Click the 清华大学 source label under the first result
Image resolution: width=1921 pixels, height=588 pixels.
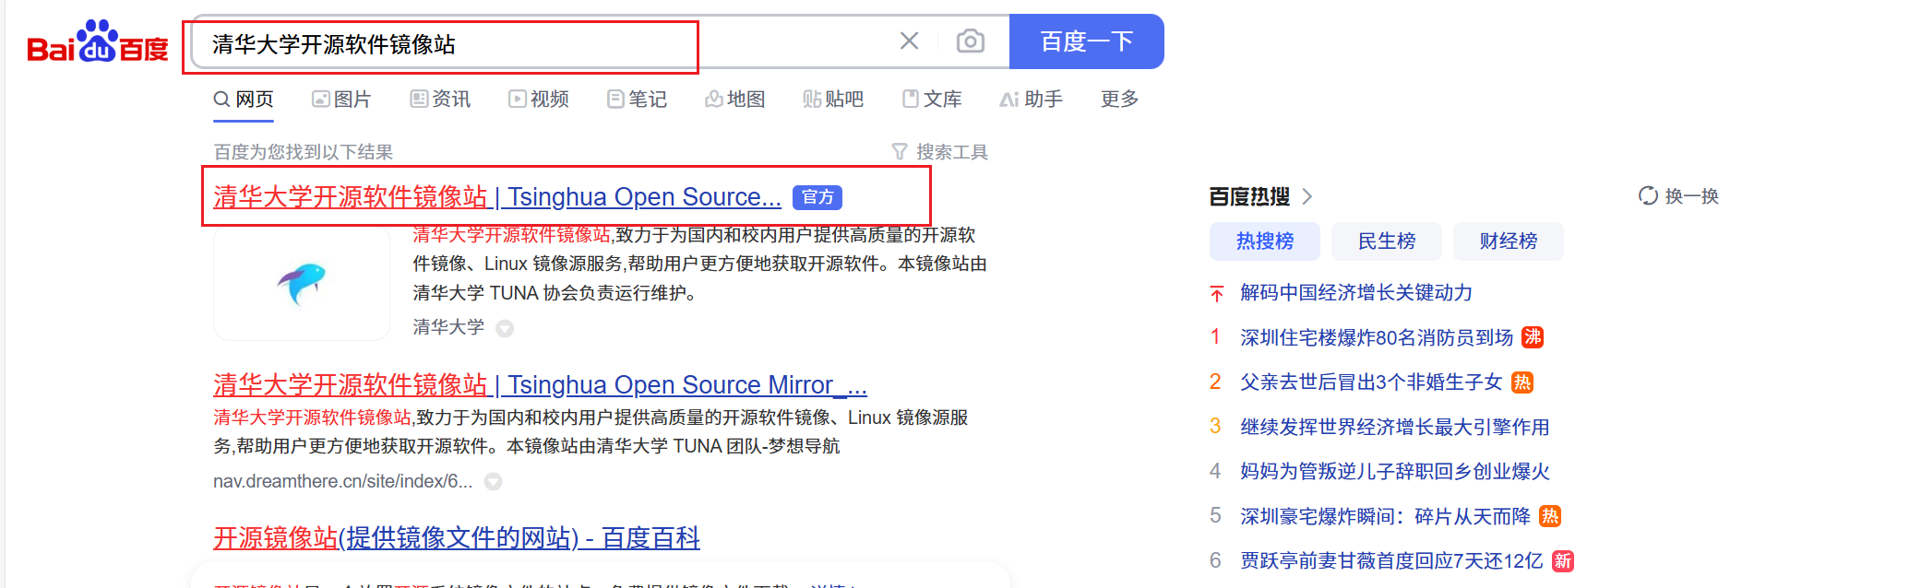pos(448,326)
